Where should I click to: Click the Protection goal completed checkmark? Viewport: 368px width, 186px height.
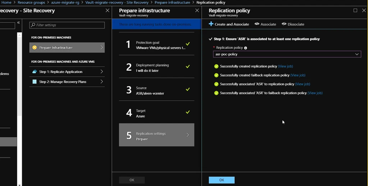pos(188,44)
